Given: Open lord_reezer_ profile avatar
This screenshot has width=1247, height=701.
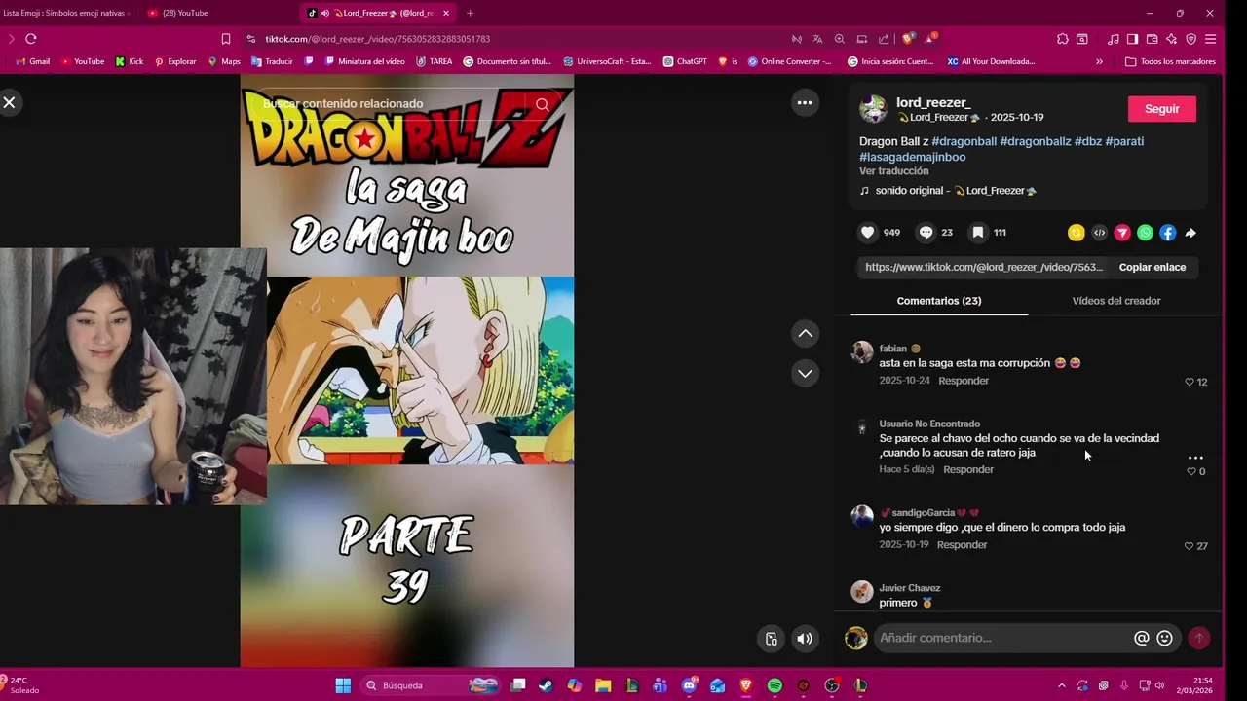Looking at the screenshot, I should [873, 109].
